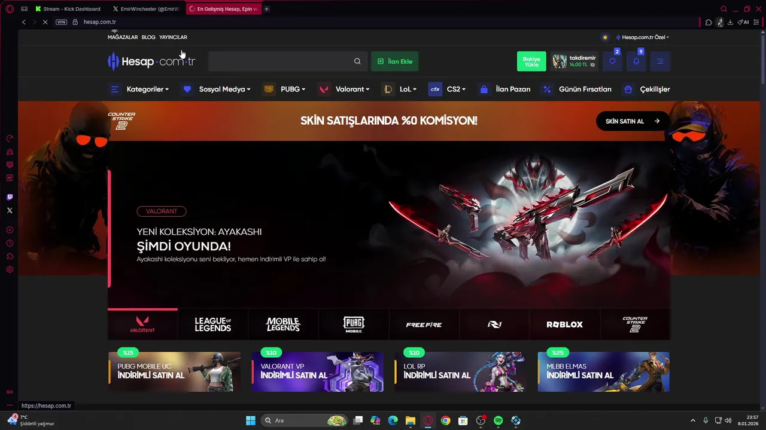The image size is (766, 430).
Task: Open sidebar history clock icon
Action: tap(10, 243)
